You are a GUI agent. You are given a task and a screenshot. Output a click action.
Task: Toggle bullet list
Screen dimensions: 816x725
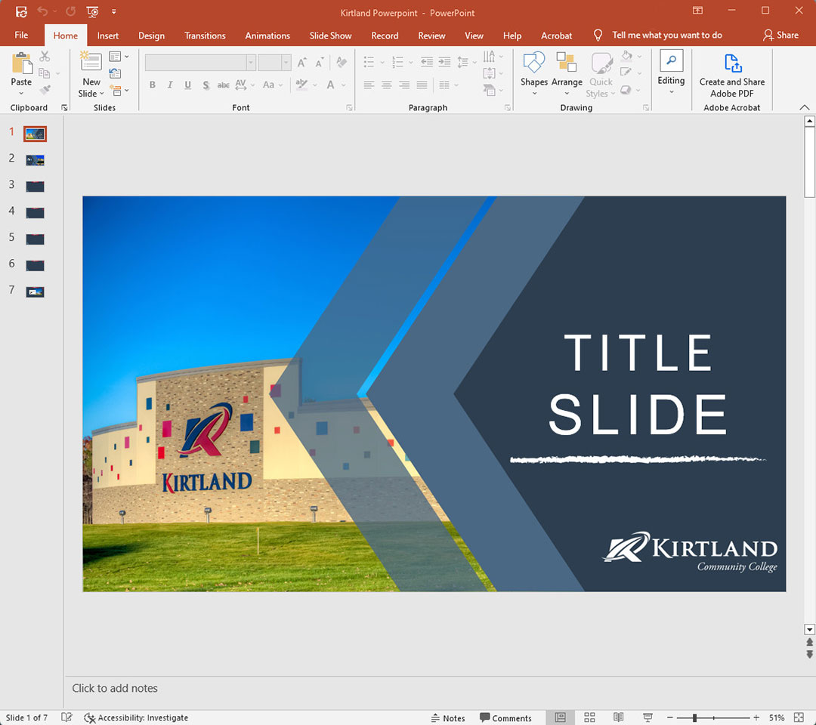pyautogui.click(x=369, y=63)
